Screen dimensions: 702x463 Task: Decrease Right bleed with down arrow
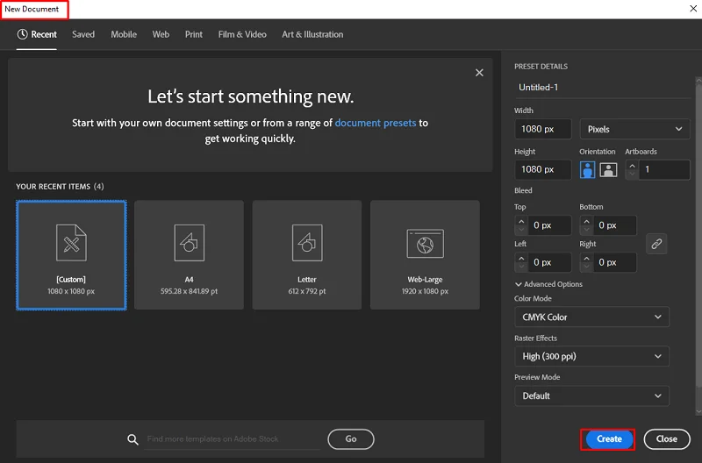[x=586, y=267]
